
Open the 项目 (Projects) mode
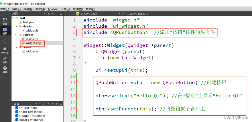tap(5, 60)
